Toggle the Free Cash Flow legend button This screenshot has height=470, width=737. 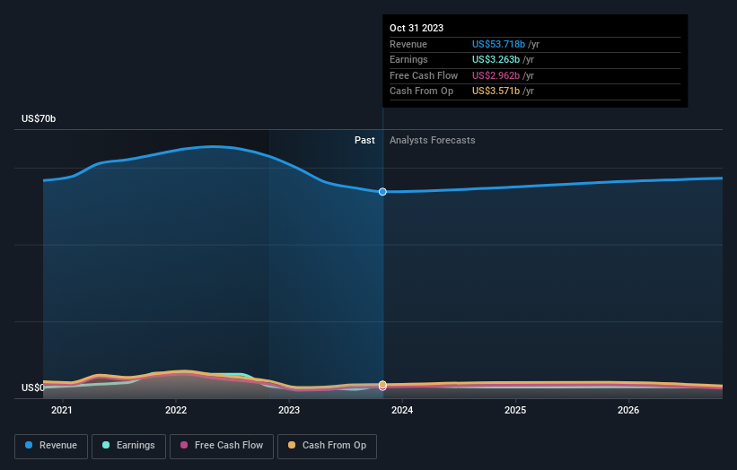222,446
